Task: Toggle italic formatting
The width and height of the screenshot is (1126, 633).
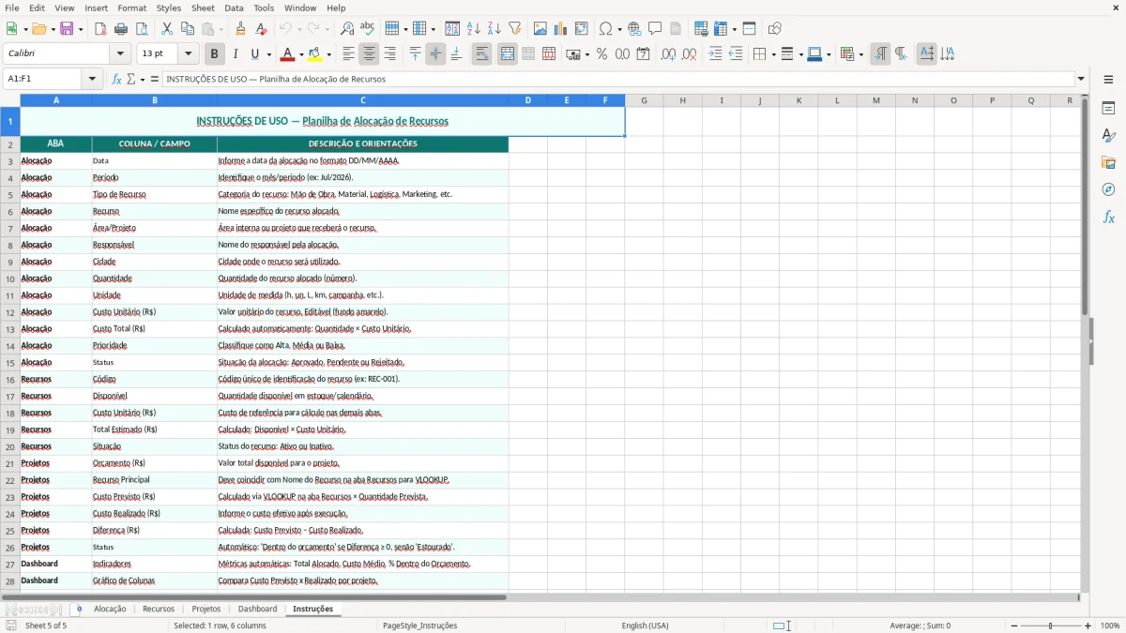Action: [x=236, y=54]
